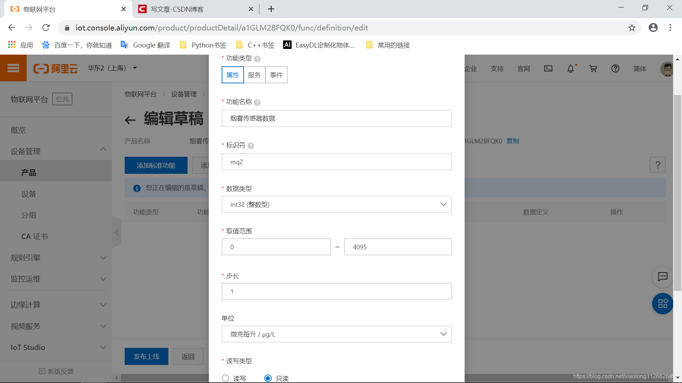
Task: Collapse the sidebar with the left chevron handle
Action: coord(117,233)
